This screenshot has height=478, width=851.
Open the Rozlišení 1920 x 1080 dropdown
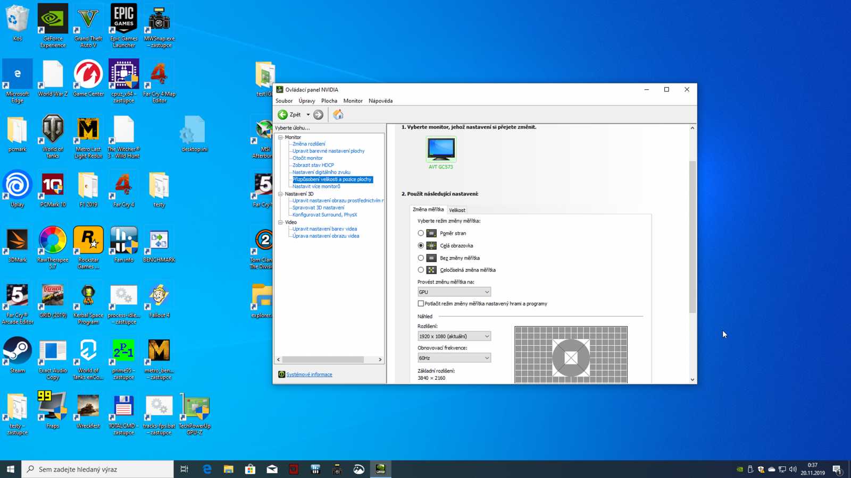(454, 336)
